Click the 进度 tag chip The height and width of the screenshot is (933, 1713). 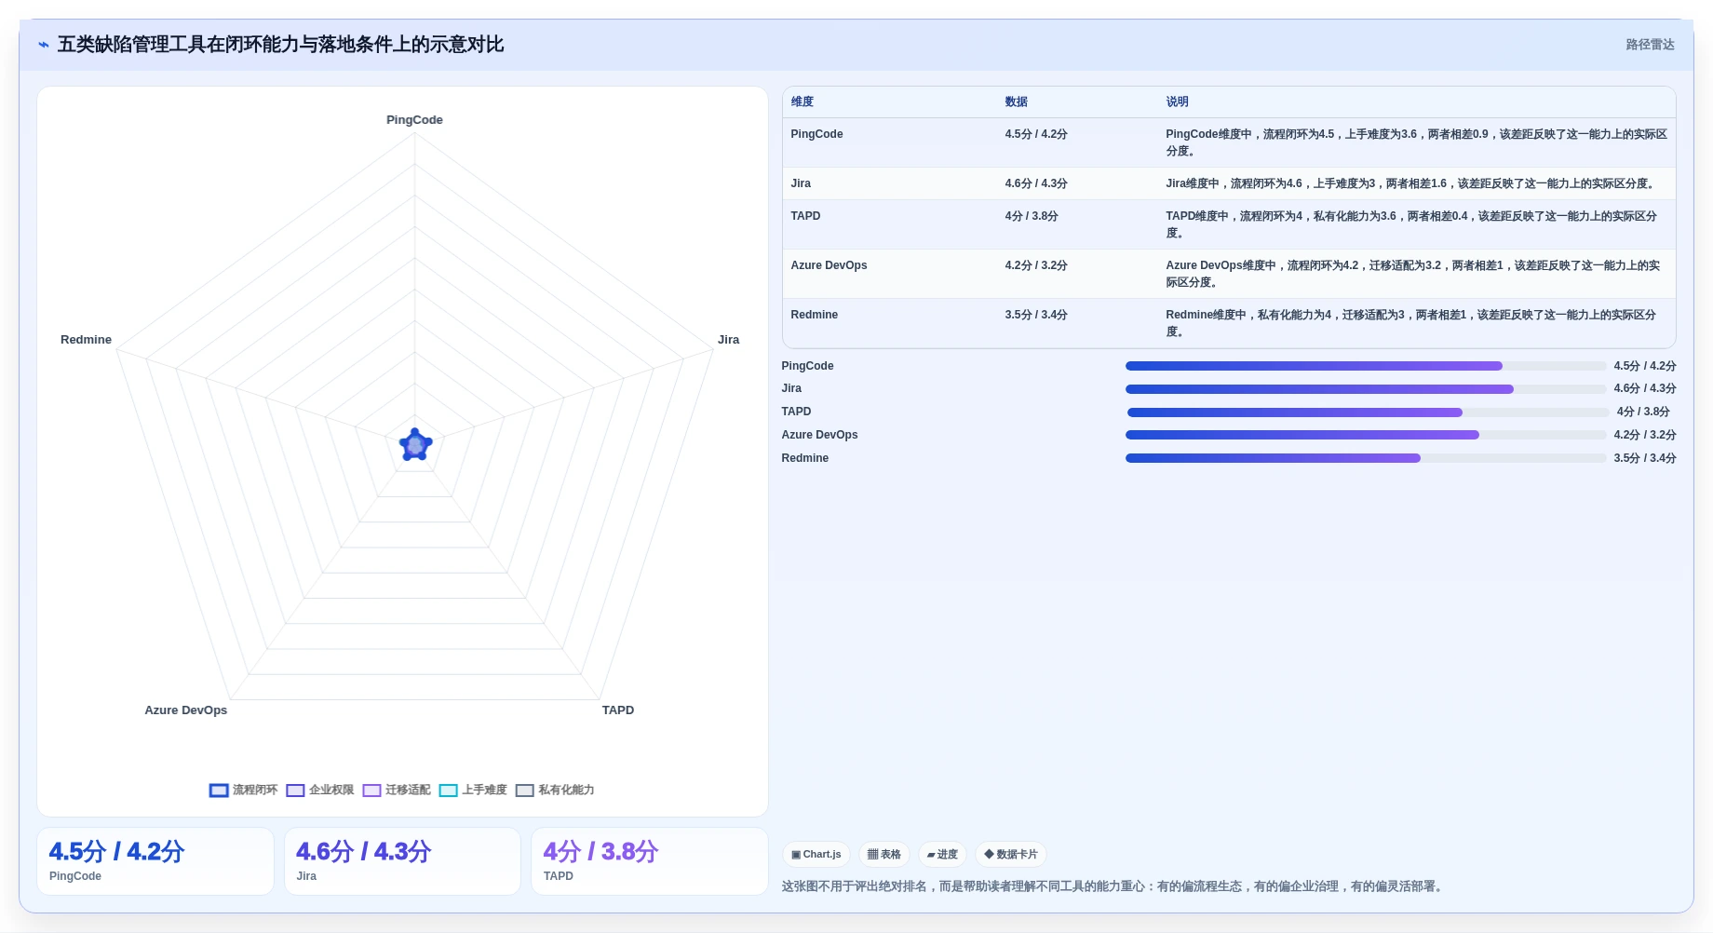[x=943, y=854]
